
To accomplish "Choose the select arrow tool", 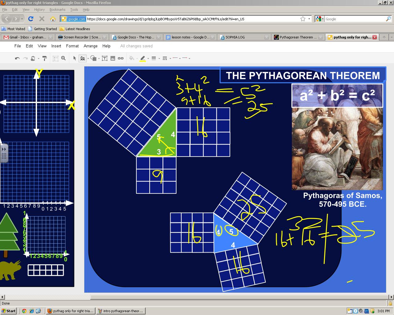I will coord(74,58).
